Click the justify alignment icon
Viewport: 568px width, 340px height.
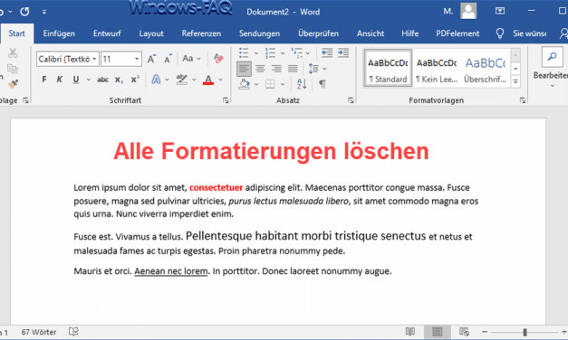pos(293,69)
